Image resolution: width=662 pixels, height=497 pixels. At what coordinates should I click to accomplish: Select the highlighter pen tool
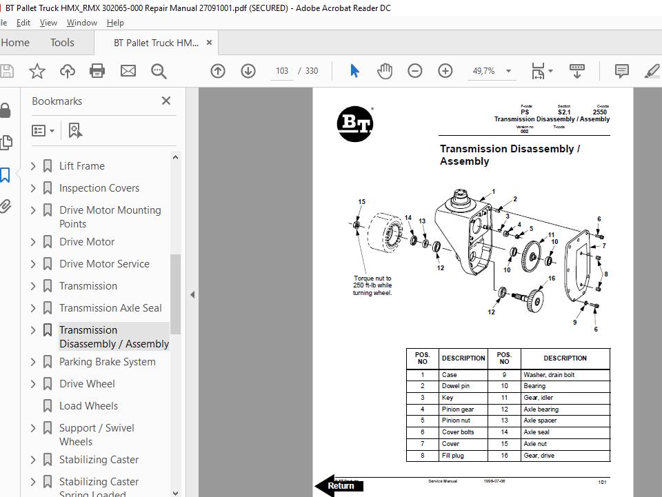[652, 71]
